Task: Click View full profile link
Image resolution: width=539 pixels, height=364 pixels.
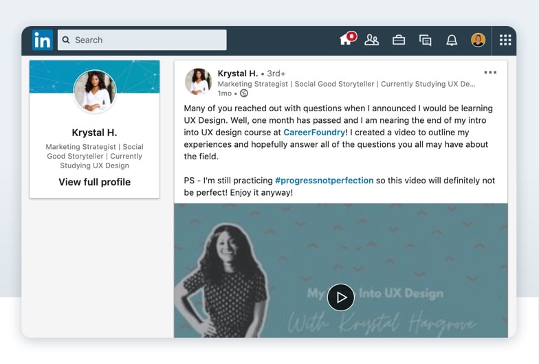Action: [94, 182]
